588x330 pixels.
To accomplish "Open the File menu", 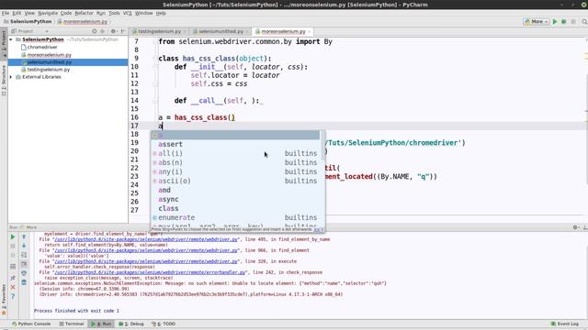I will (x=6, y=13).
